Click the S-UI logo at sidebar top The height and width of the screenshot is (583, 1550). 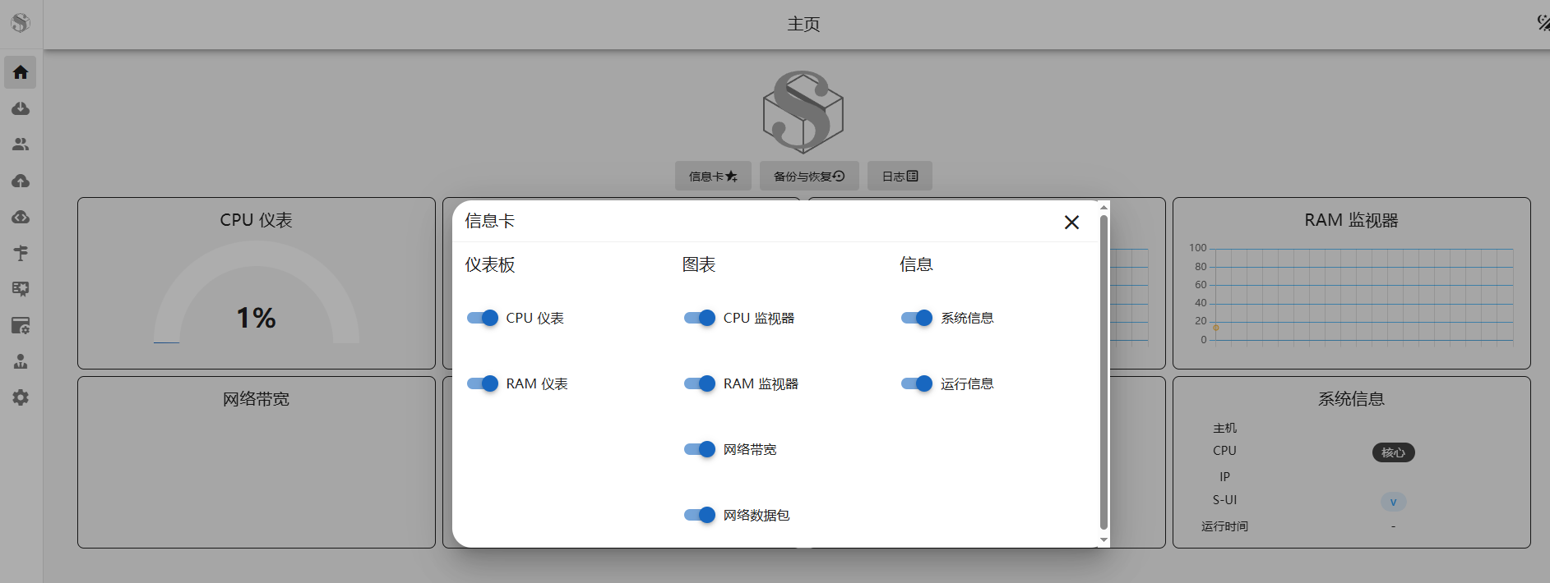[21, 23]
